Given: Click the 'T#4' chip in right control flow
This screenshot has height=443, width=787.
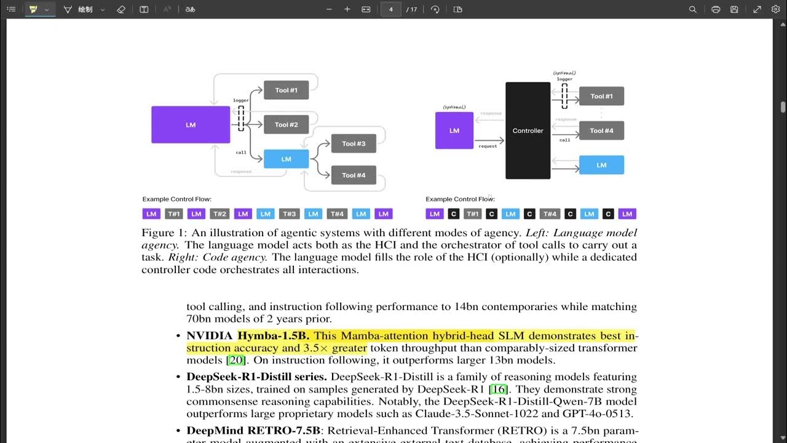Looking at the screenshot, I should [x=550, y=214].
